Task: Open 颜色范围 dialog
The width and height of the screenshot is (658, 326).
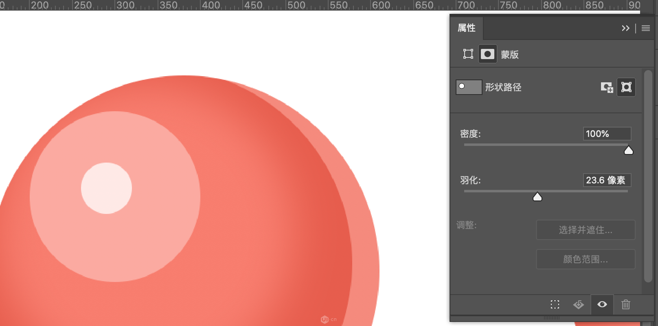Action: tap(586, 259)
